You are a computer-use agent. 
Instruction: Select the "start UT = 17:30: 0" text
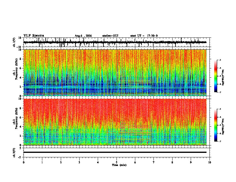tap(144, 36)
